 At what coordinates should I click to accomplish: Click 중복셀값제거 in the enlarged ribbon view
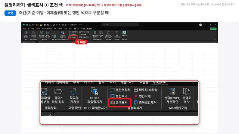pos(145,103)
